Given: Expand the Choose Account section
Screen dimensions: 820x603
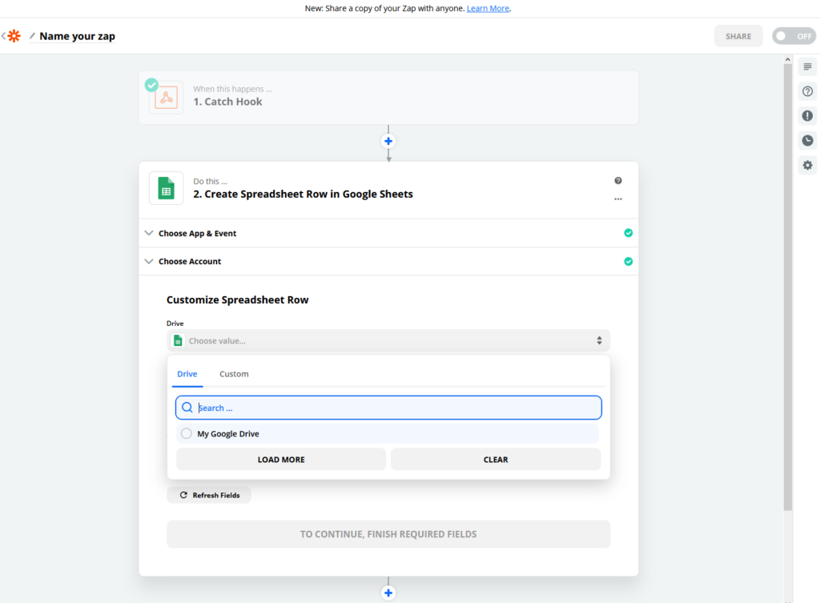Looking at the screenshot, I should click(388, 262).
